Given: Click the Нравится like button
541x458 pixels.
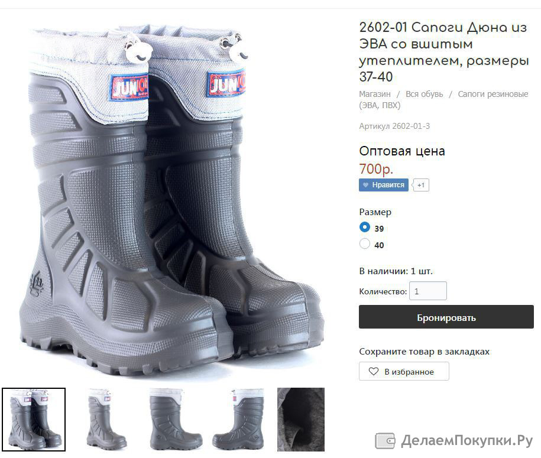Looking at the screenshot, I should tap(384, 185).
